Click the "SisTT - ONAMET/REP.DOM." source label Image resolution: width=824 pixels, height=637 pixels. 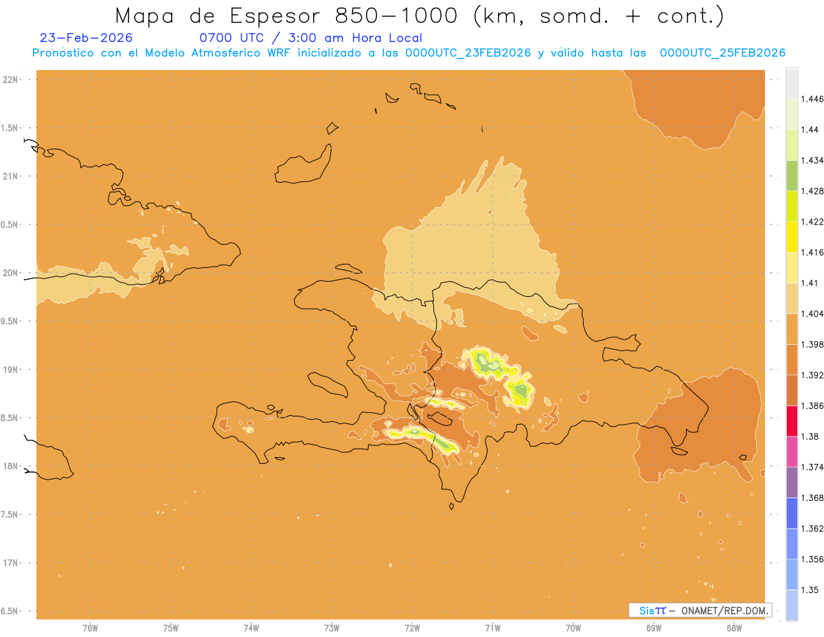(x=700, y=610)
